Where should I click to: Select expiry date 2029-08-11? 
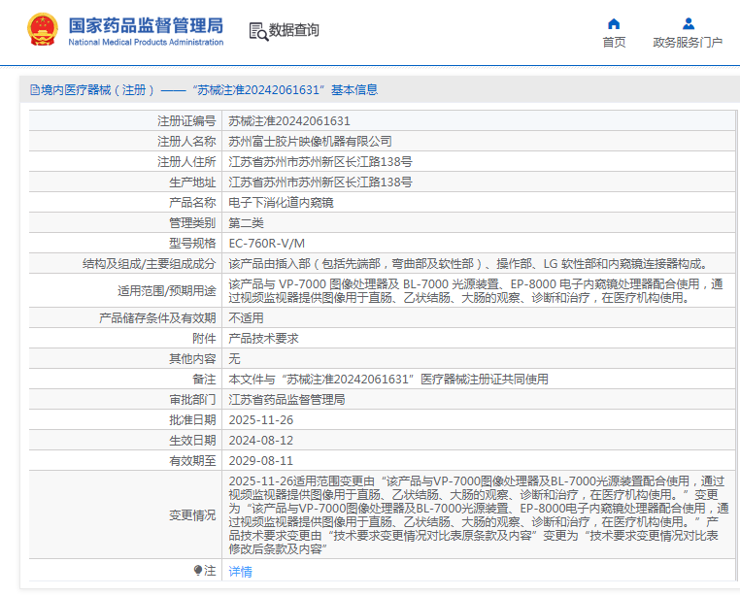pyautogui.click(x=261, y=460)
